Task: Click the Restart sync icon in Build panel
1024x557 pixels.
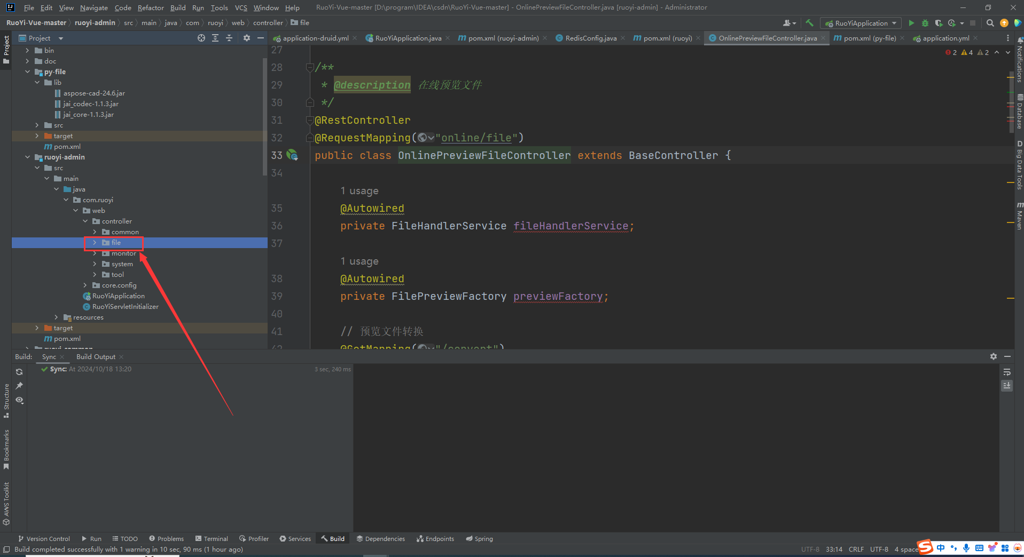Action: pyautogui.click(x=19, y=372)
